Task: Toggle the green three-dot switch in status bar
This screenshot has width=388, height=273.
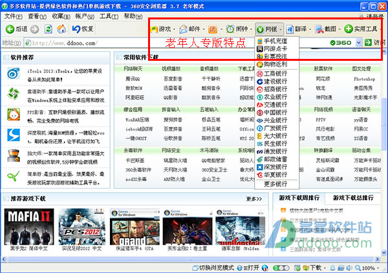Action: 281,268
